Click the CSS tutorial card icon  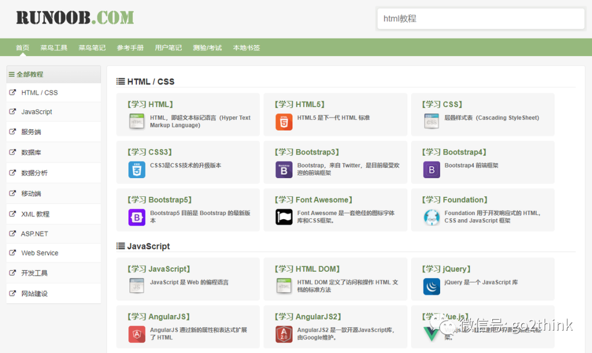[x=431, y=122]
